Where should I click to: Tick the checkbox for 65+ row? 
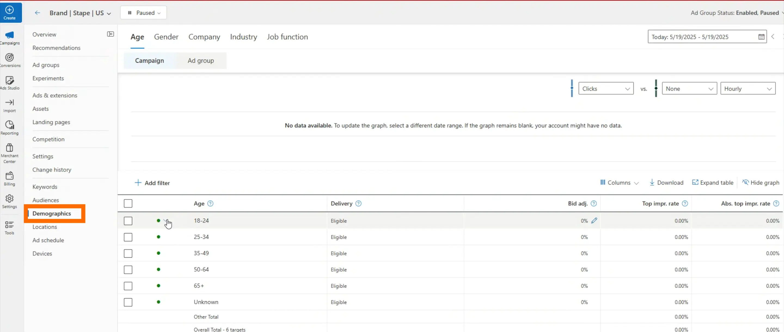128,286
